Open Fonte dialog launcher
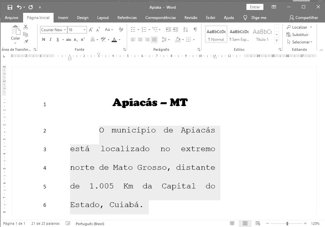 click(124, 50)
